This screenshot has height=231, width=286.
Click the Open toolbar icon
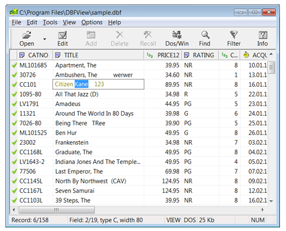(27, 39)
